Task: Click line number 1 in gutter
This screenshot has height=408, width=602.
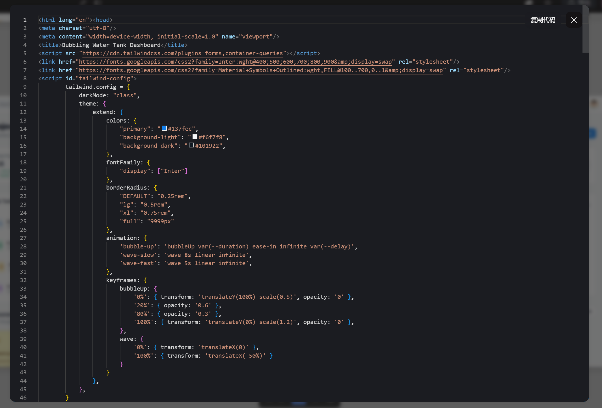Action: pyautogui.click(x=25, y=20)
